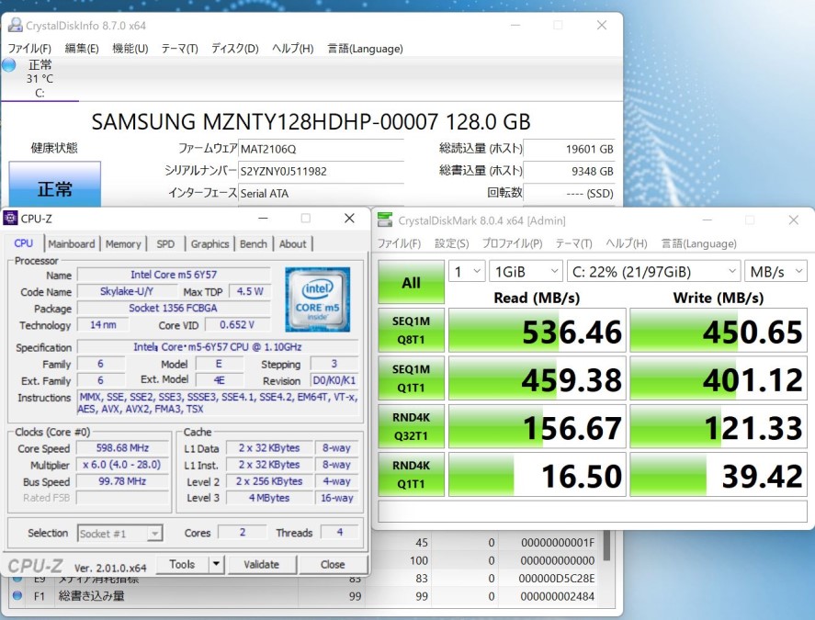Open 機能(U) menu in CrystalDiskInfo
This screenshot has height=620, width=815.
coord(130,49)
